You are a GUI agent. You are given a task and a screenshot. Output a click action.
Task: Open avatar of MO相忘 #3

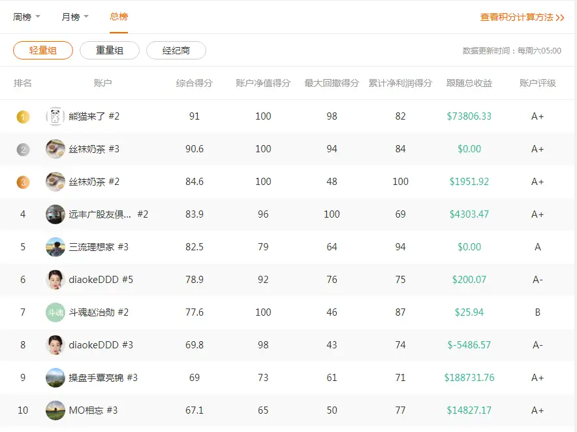55,410
